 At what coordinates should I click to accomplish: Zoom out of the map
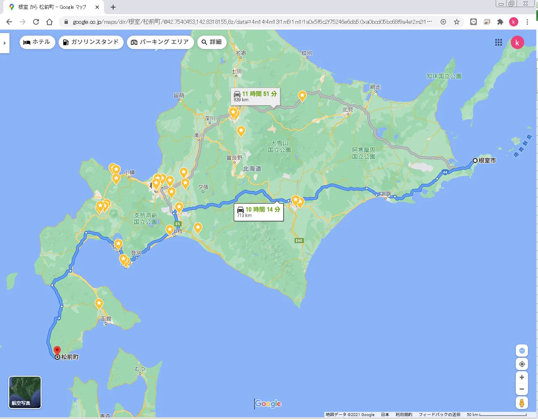tap(522, 389)
